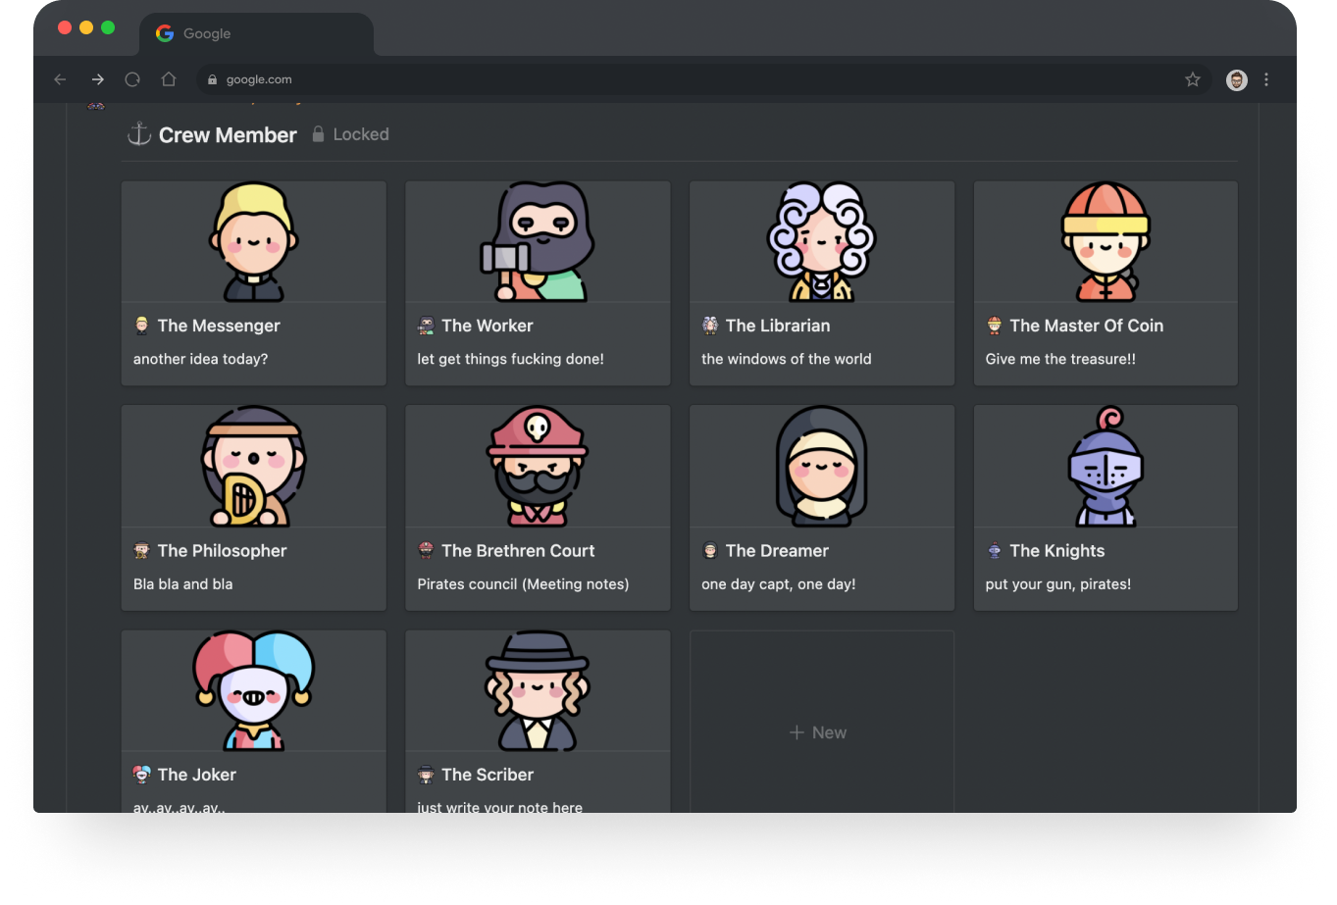The width and height of the screenshot is (1337, 905).
Task: Switch to the Google browser tab
Action: click(192, 33)
